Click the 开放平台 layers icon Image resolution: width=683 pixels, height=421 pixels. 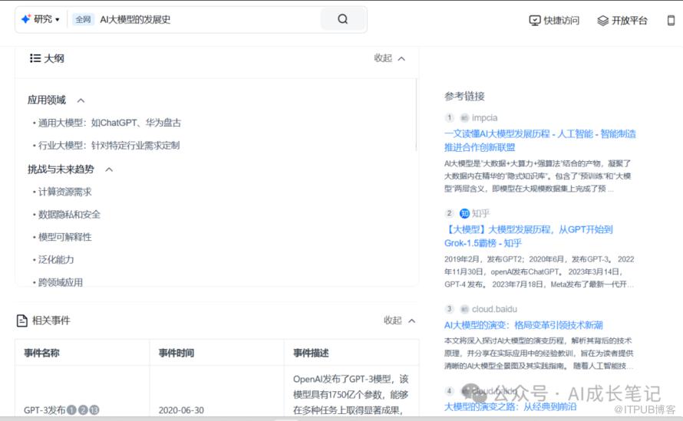tap(603, 21)
